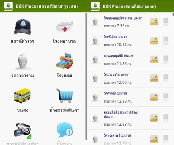Select the distance text ระยะทาง 12.38 กม.

click(118, 101)
